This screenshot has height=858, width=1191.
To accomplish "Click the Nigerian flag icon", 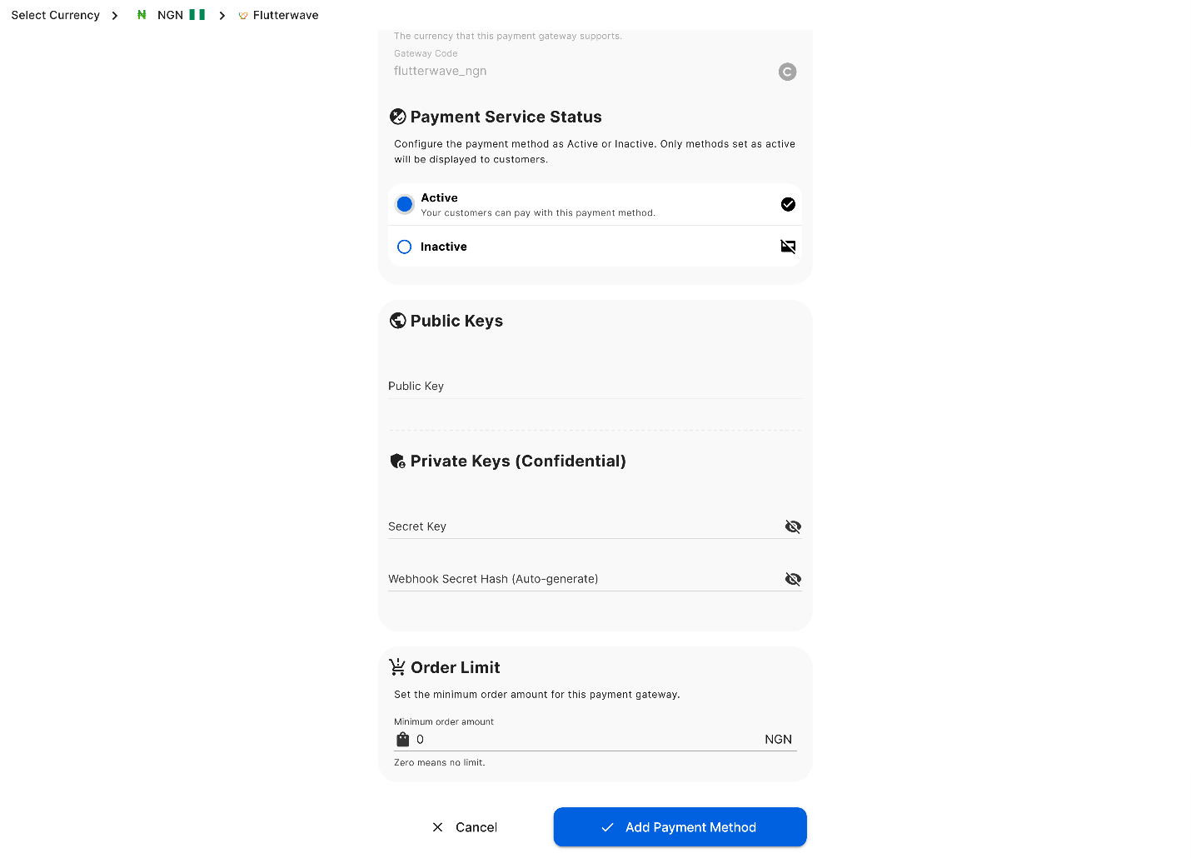I will 197,15.
